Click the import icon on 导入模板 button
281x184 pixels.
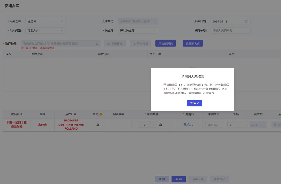pos(134,43)
